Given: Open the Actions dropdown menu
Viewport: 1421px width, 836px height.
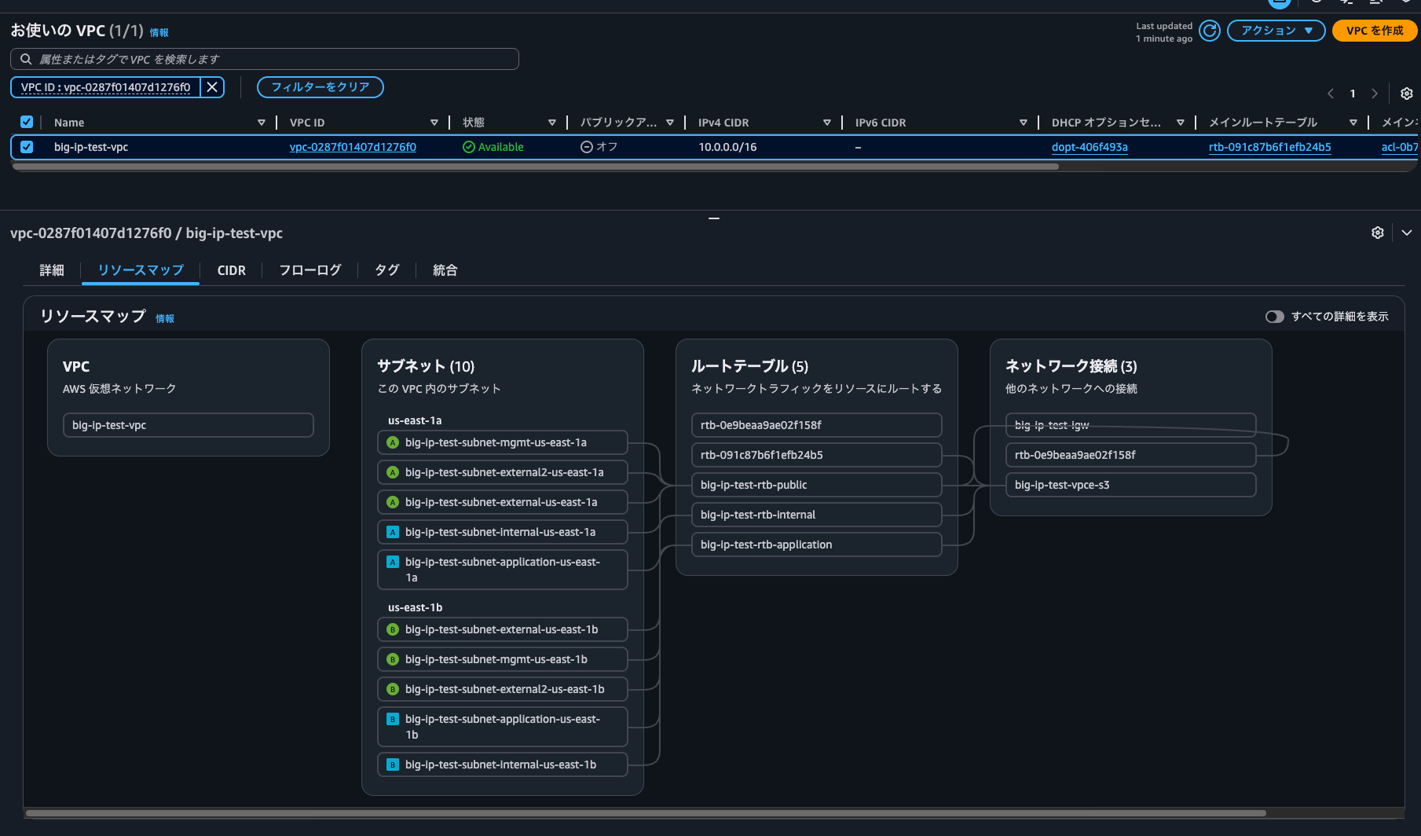Looking at the screenshot, I should click(1276, 31).
